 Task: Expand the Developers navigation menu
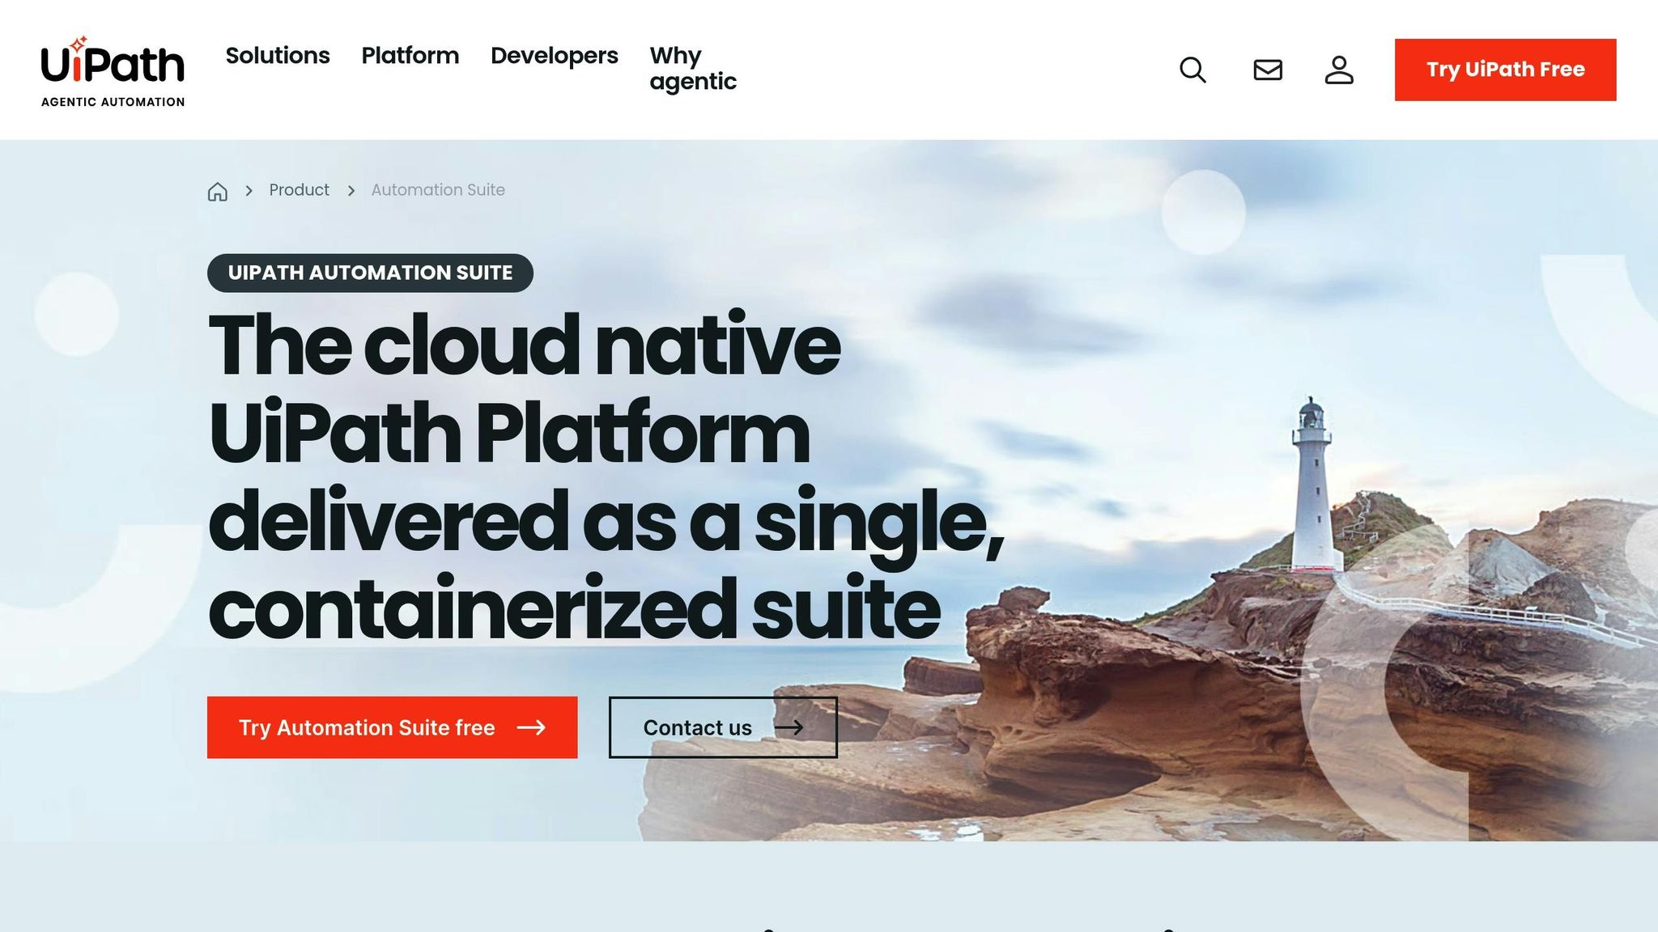tap(554, 57)
